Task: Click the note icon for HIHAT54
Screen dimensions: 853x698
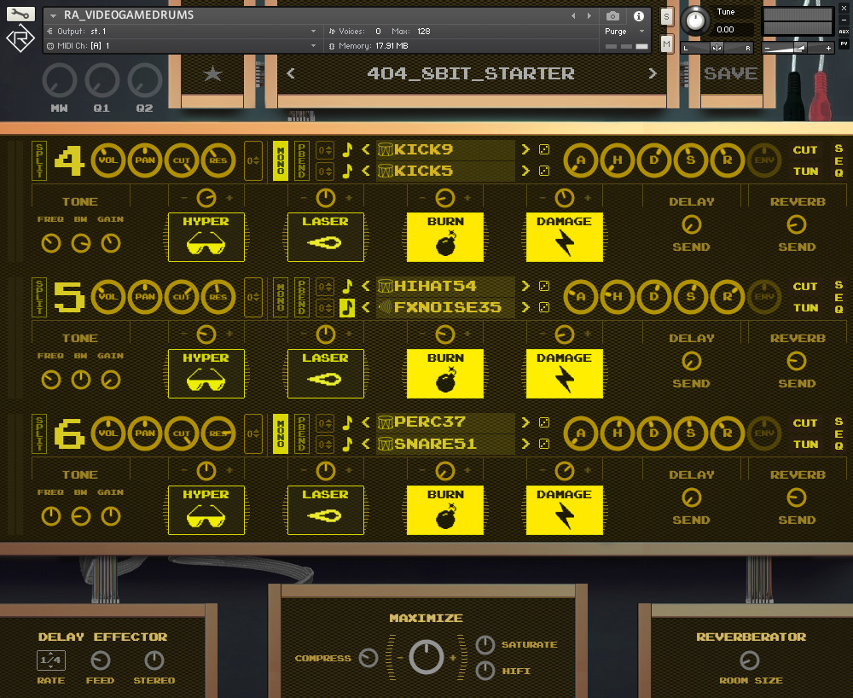Action: (347, 286)
